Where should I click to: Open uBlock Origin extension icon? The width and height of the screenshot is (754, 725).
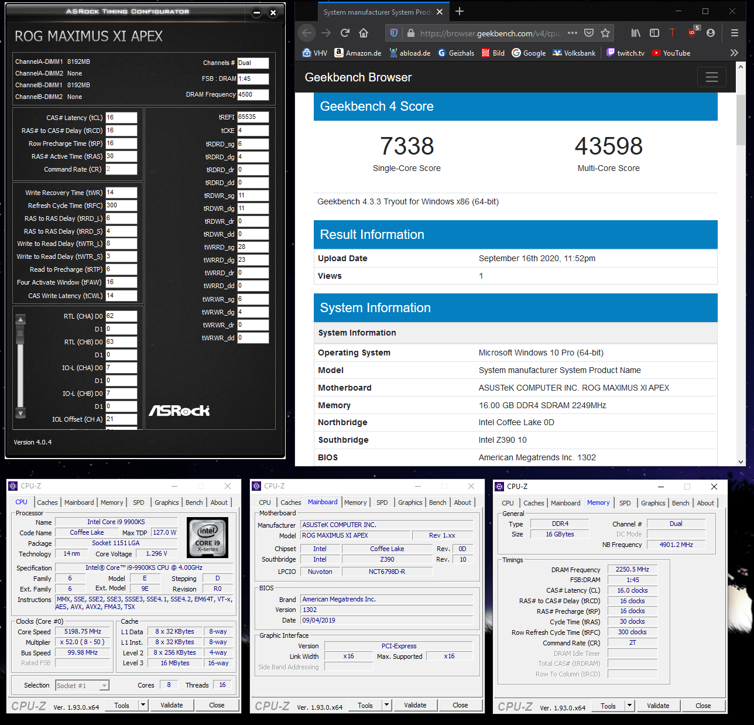pos(693,32)
